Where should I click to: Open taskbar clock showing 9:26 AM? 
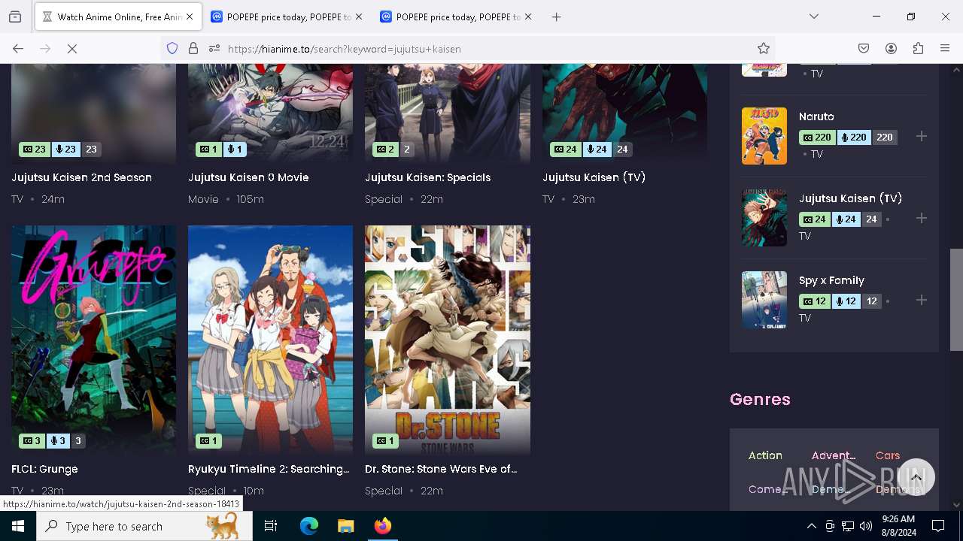click(x=898, y=526)
